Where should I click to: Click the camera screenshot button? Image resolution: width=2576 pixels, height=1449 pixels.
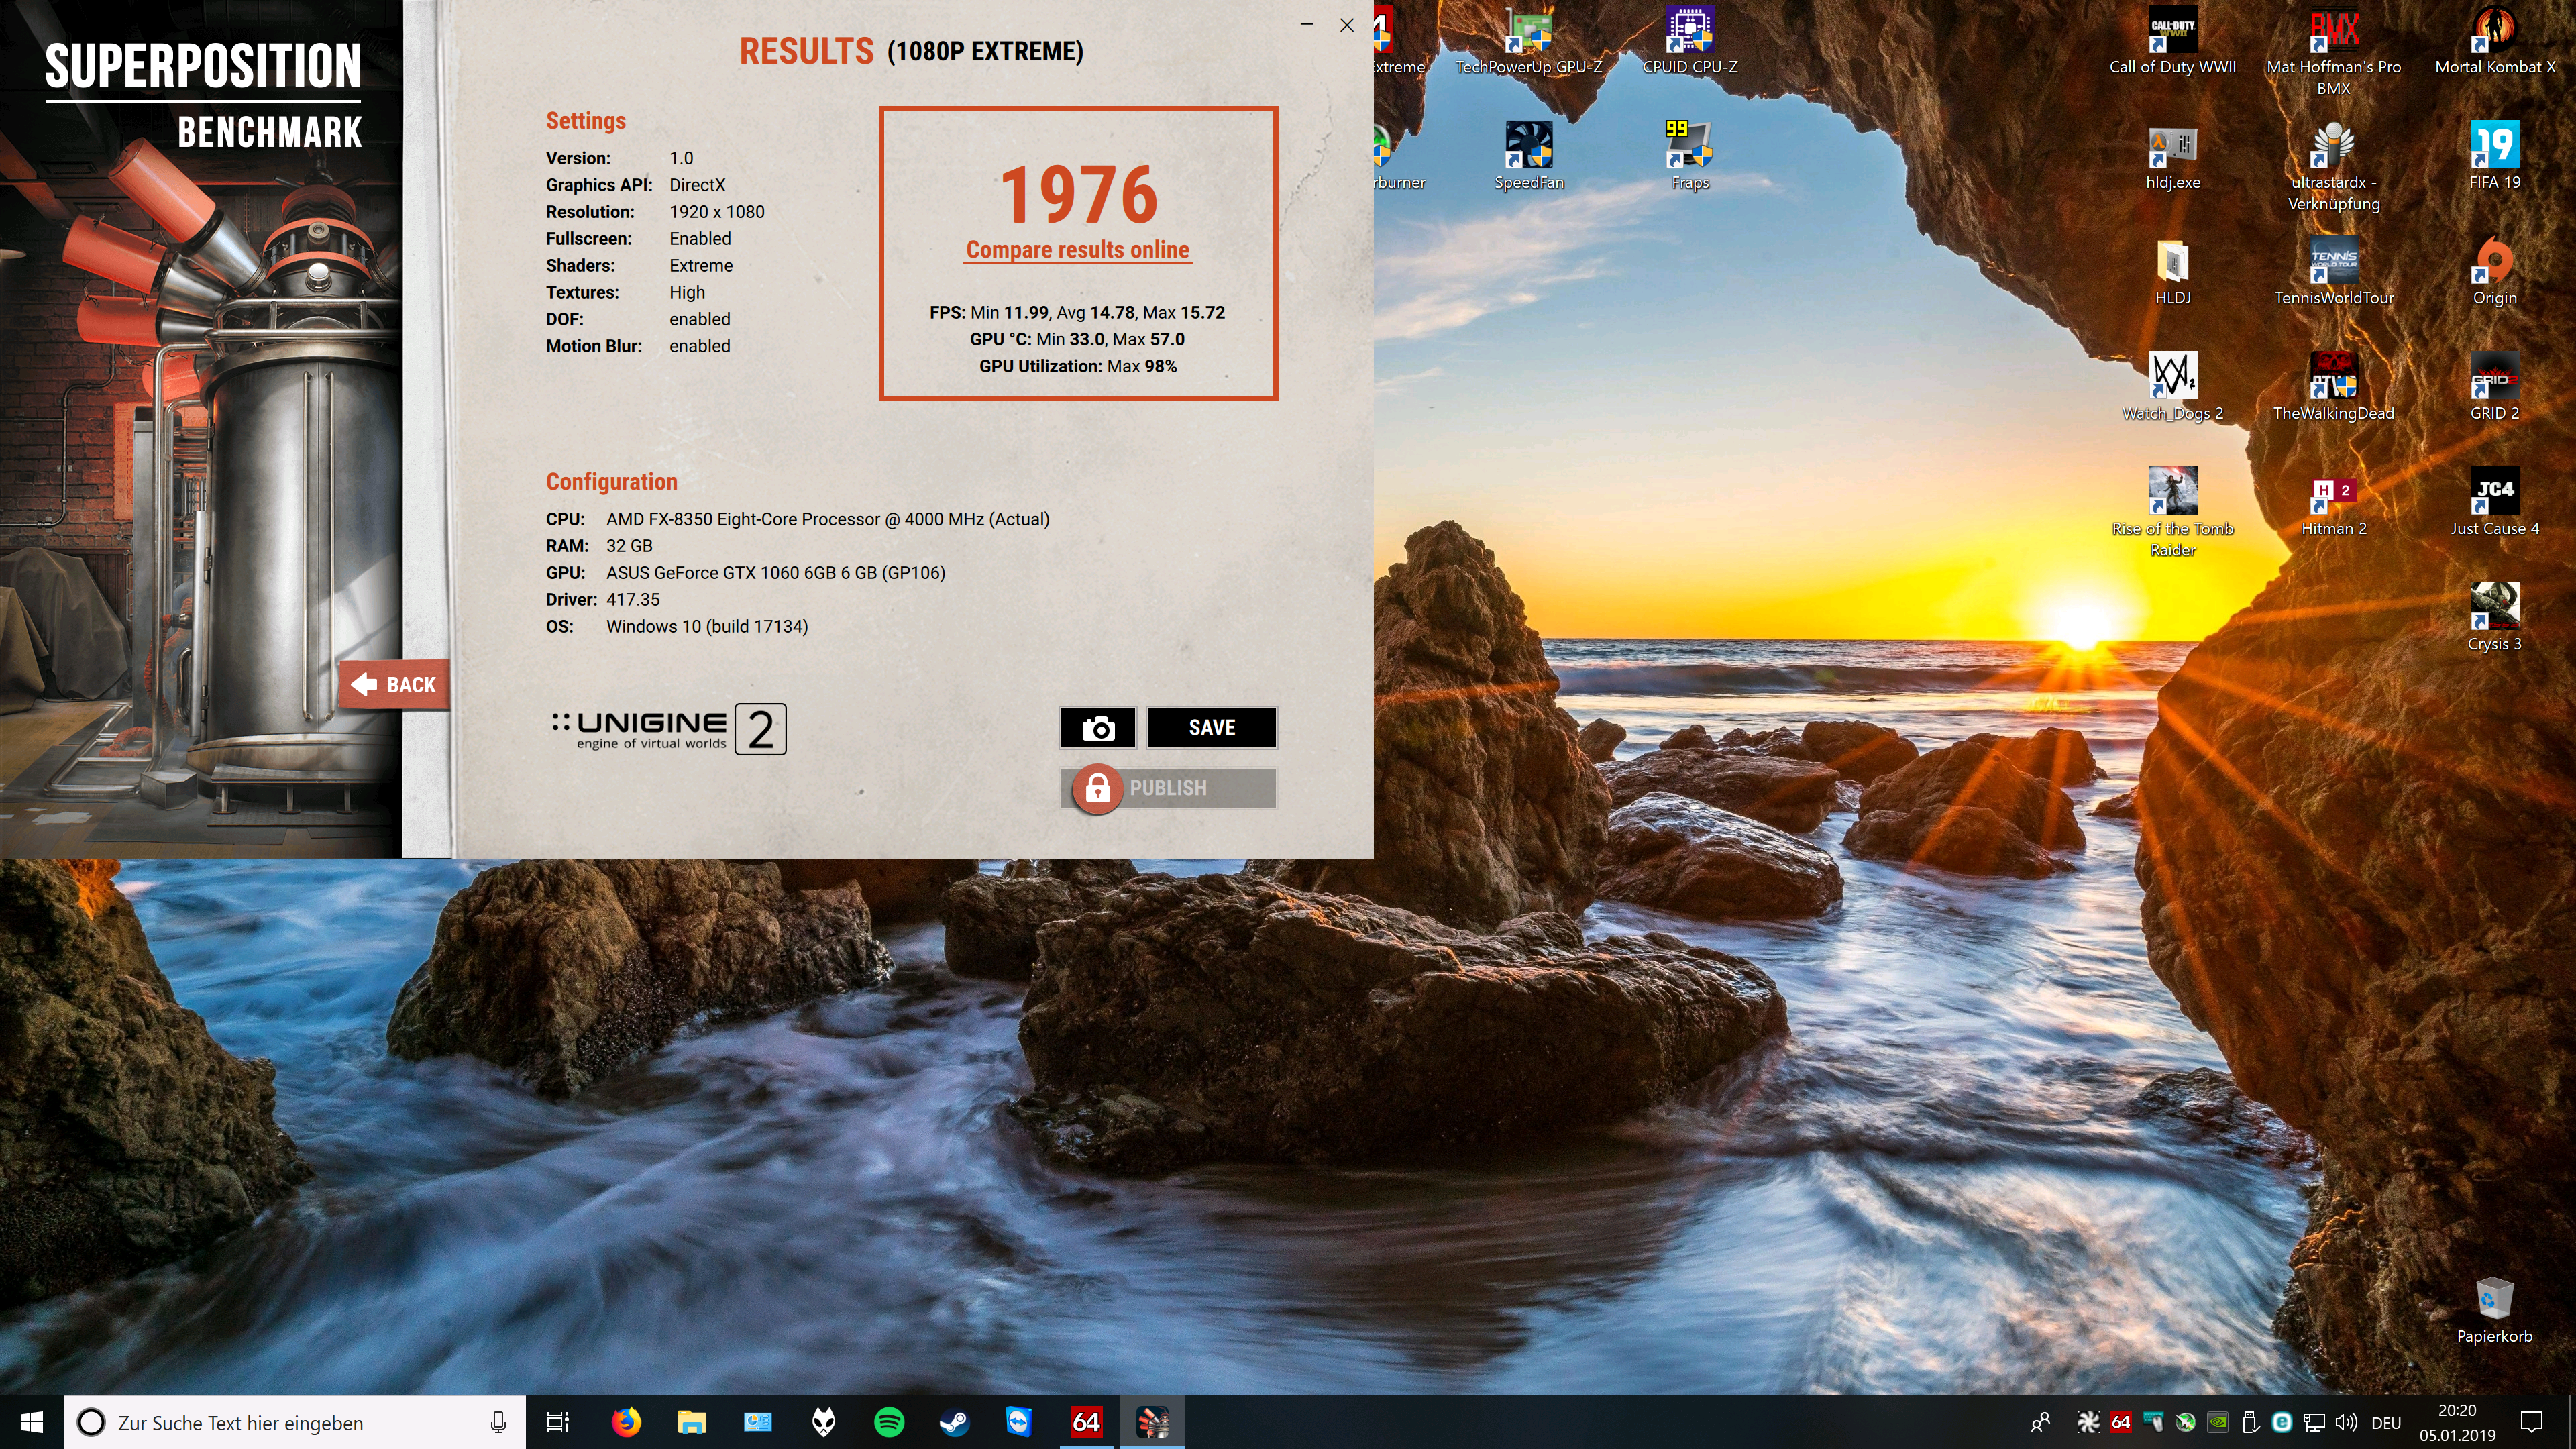point(1097,728)
